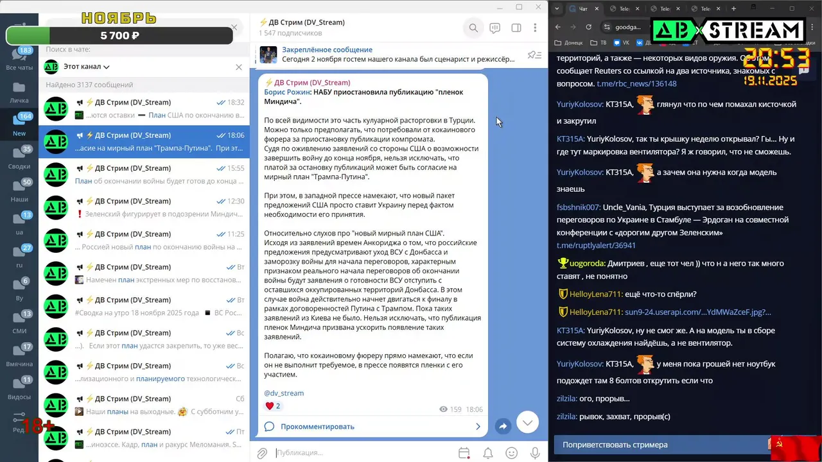
Task: Open the VK bookmark in browser
Action: pyautogui.click(x=621, y=43)
